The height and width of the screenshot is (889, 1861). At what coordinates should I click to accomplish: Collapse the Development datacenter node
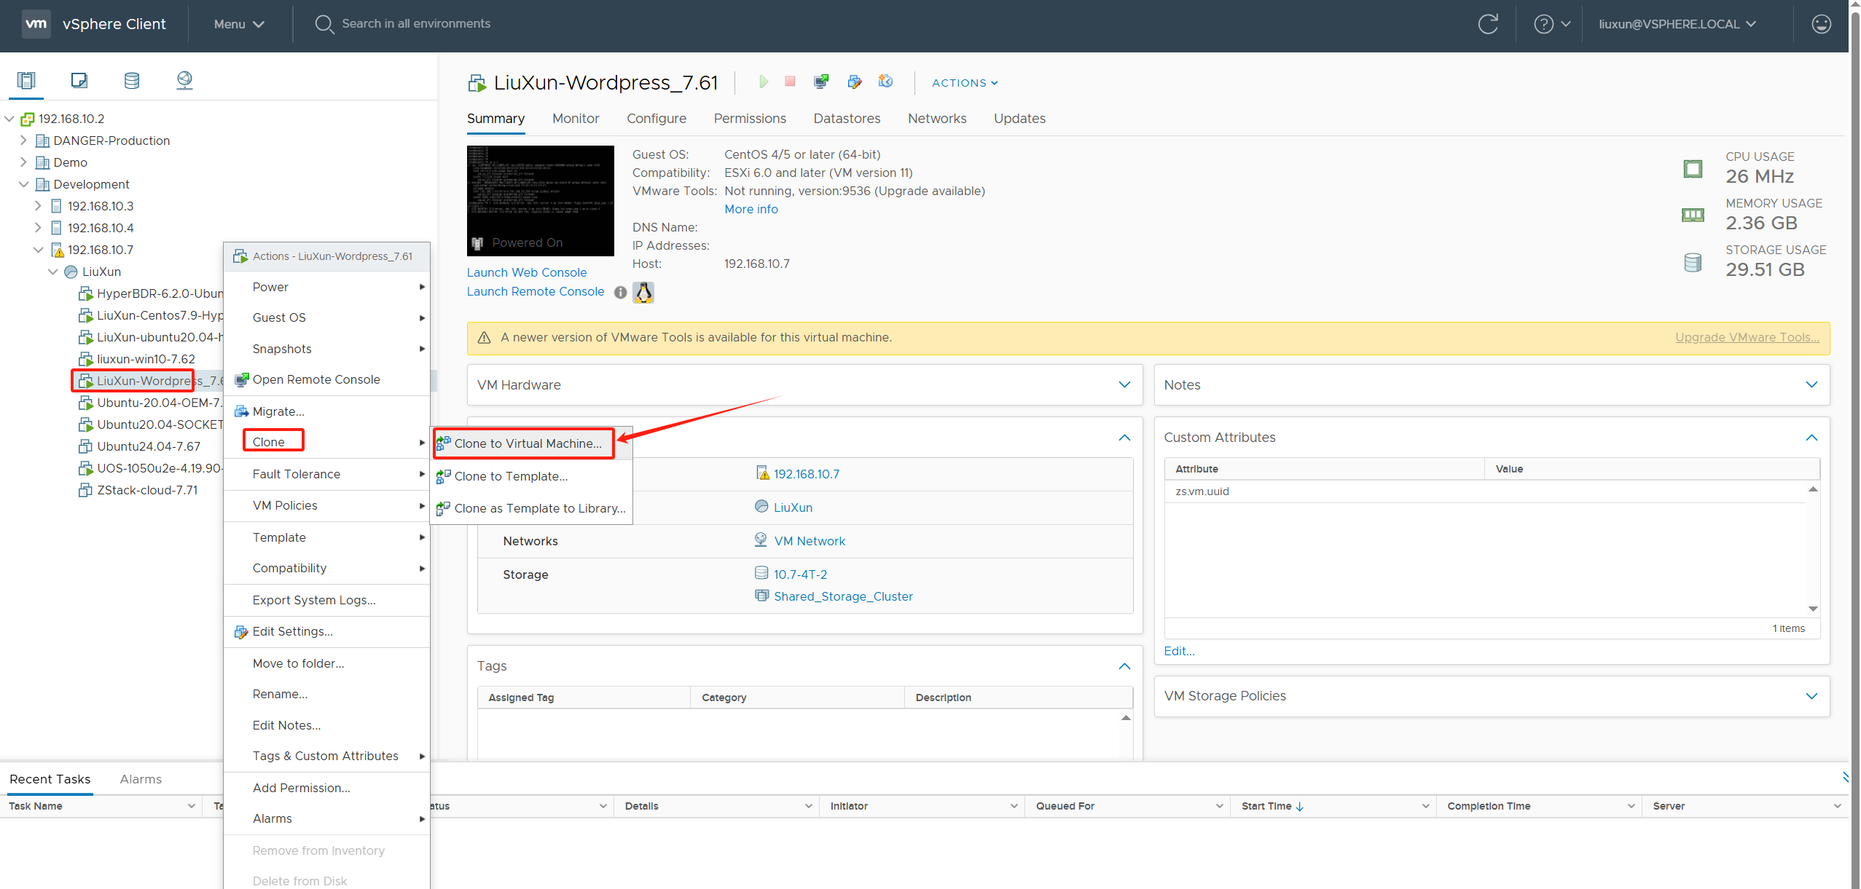click(23, 184)
